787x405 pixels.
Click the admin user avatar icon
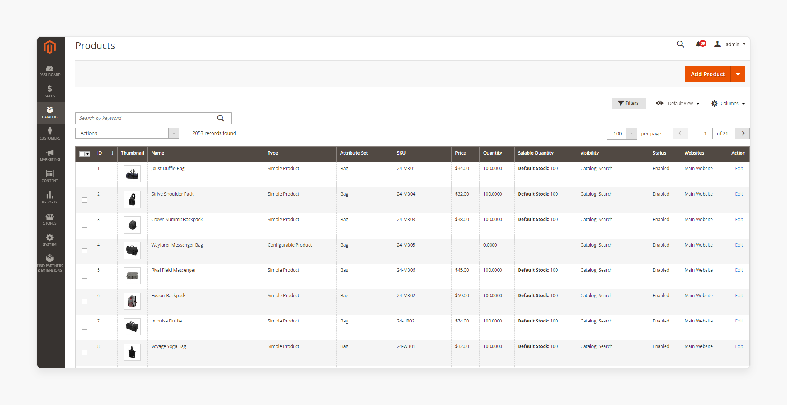tap(717, 44)
